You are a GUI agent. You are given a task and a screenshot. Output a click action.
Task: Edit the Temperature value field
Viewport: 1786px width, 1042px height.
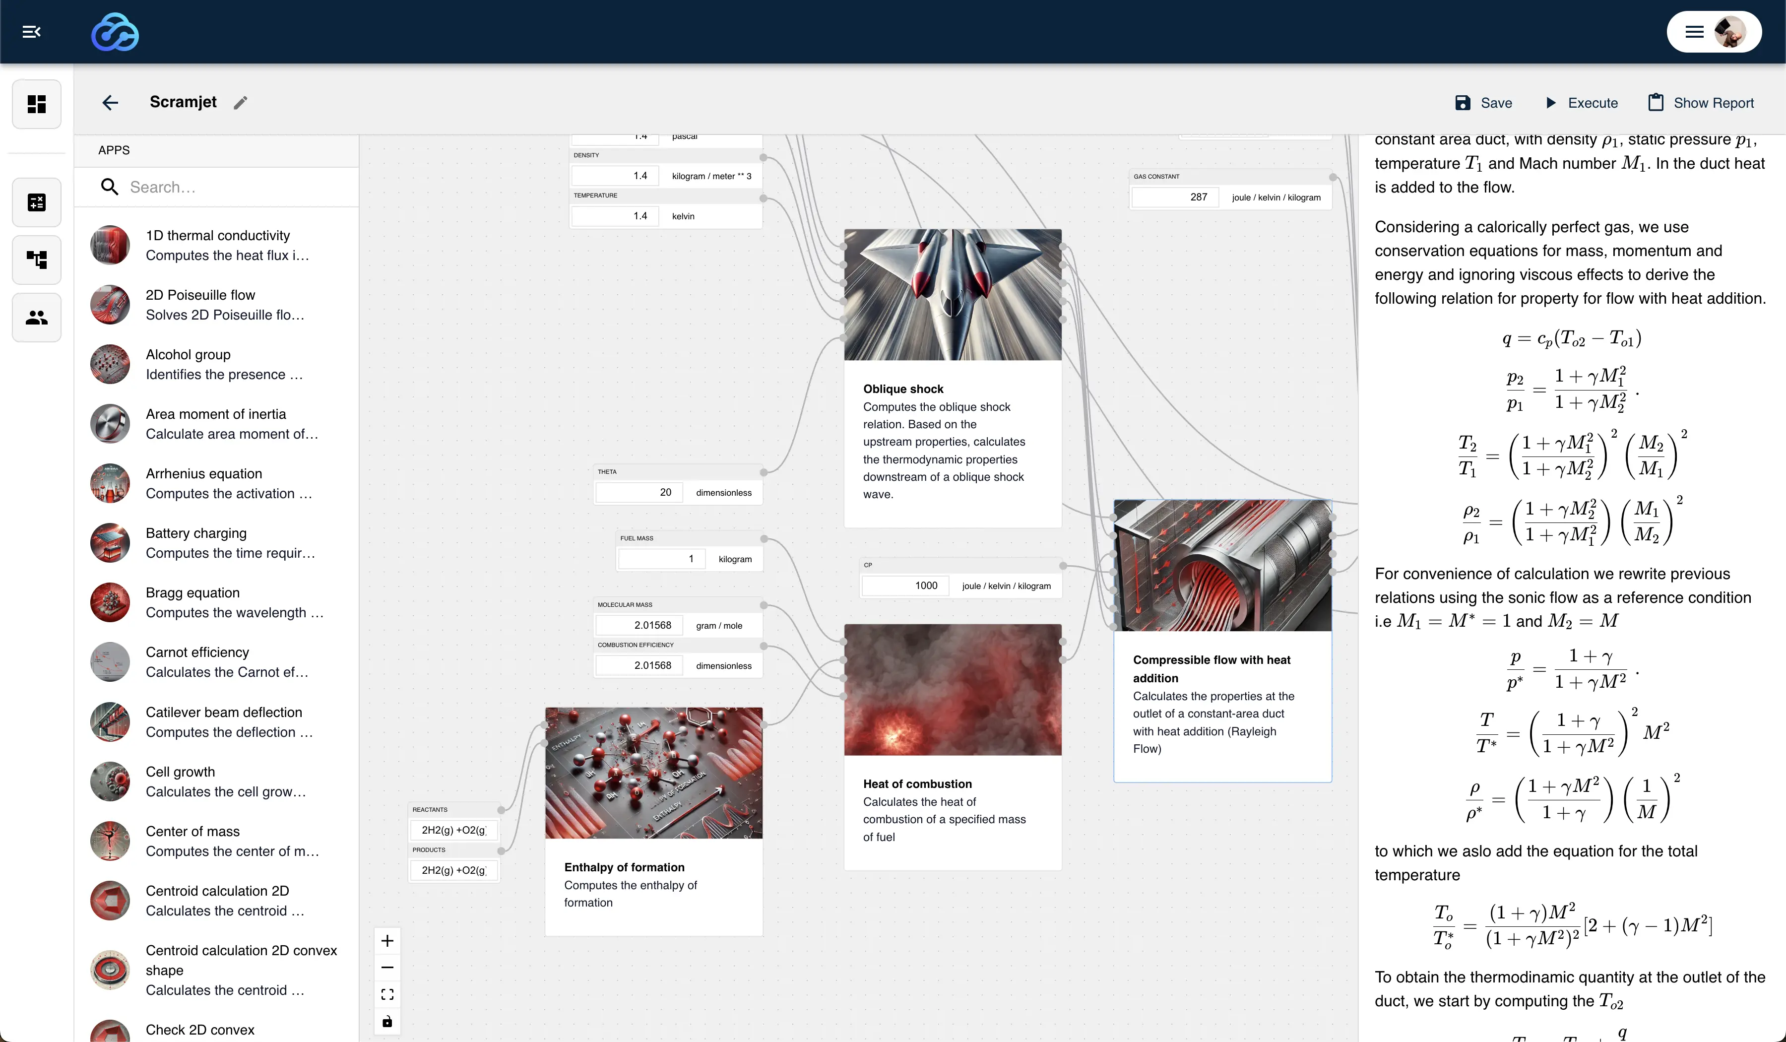[615, 216]
